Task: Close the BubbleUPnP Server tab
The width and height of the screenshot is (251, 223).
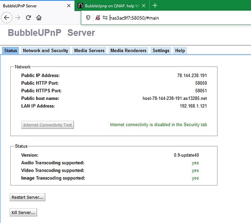Action: (x=69, y=6)
